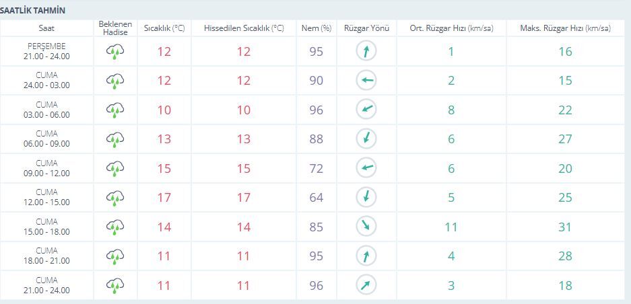Click the Sıcaklık (°C) column header
Image resolution: width=631 pixels, height=304 pixels.
tap(164, 28)
